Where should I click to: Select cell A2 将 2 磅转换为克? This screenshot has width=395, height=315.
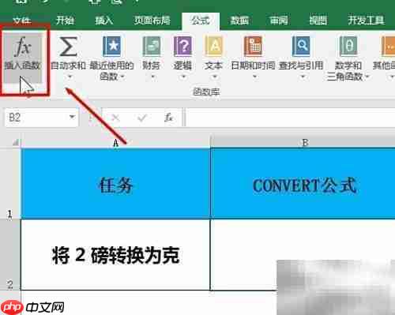[x=115, y=255]
